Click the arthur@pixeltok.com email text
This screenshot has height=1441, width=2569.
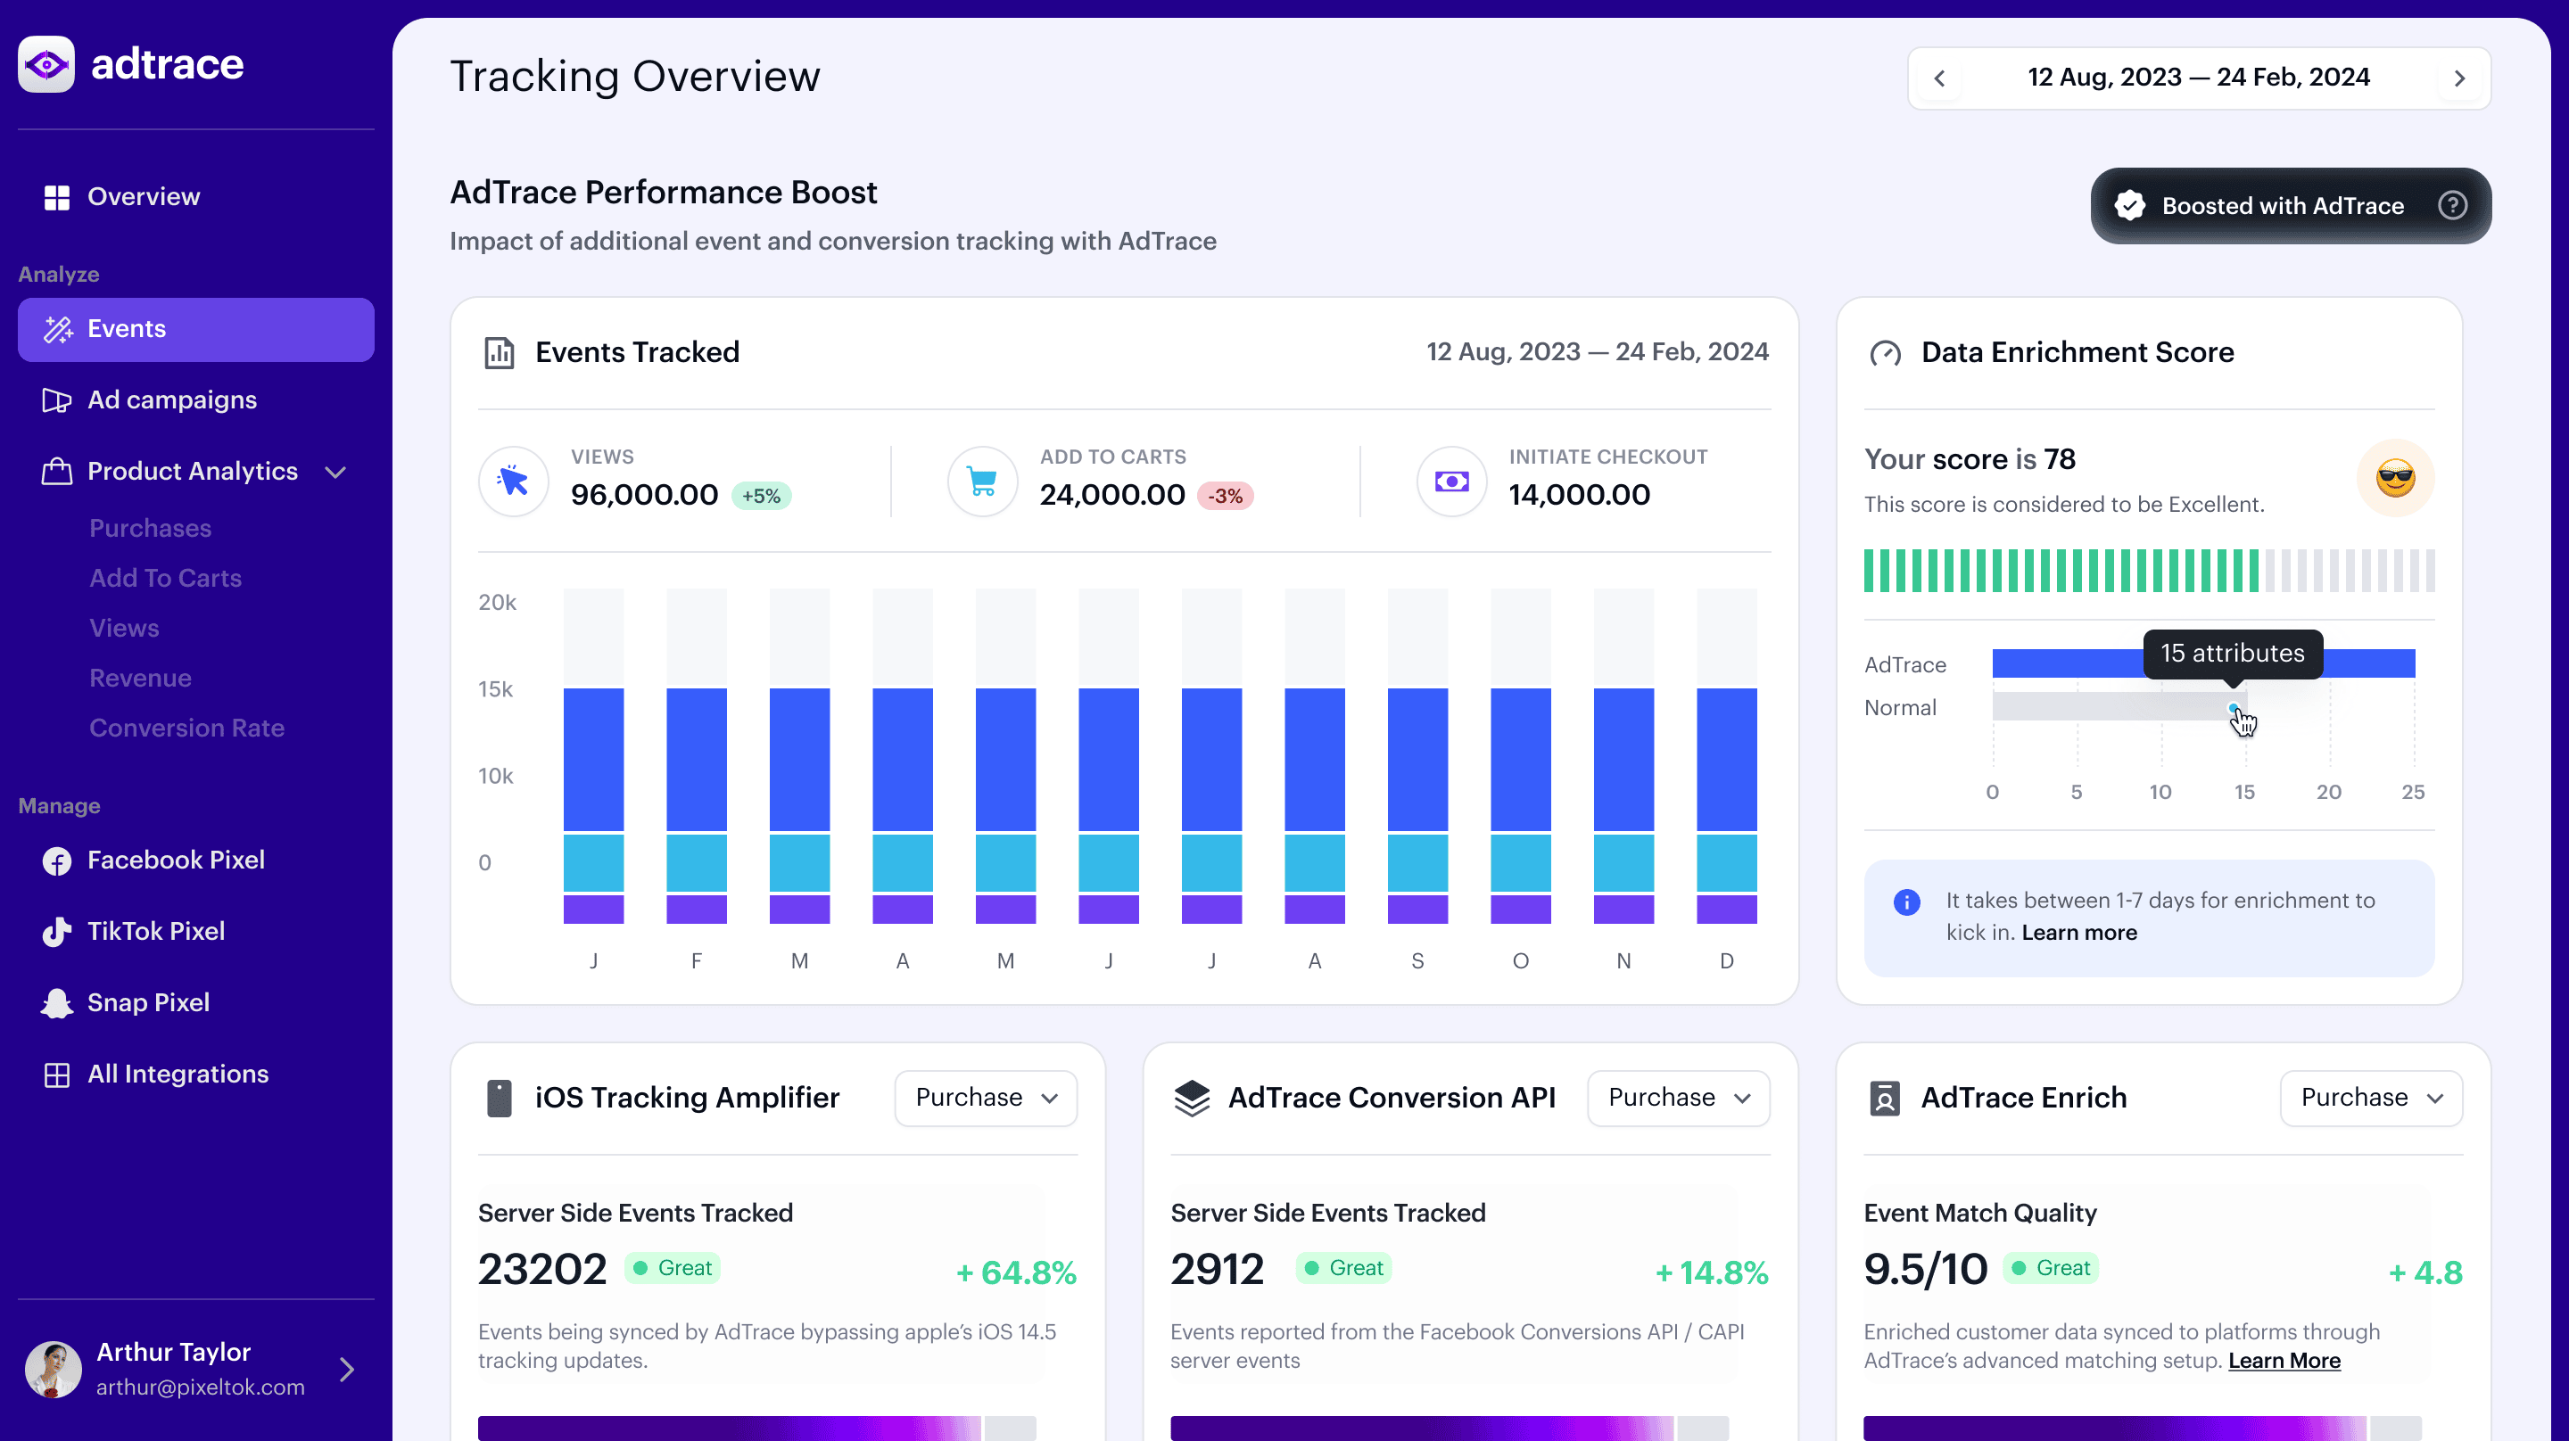(201, 1388)
